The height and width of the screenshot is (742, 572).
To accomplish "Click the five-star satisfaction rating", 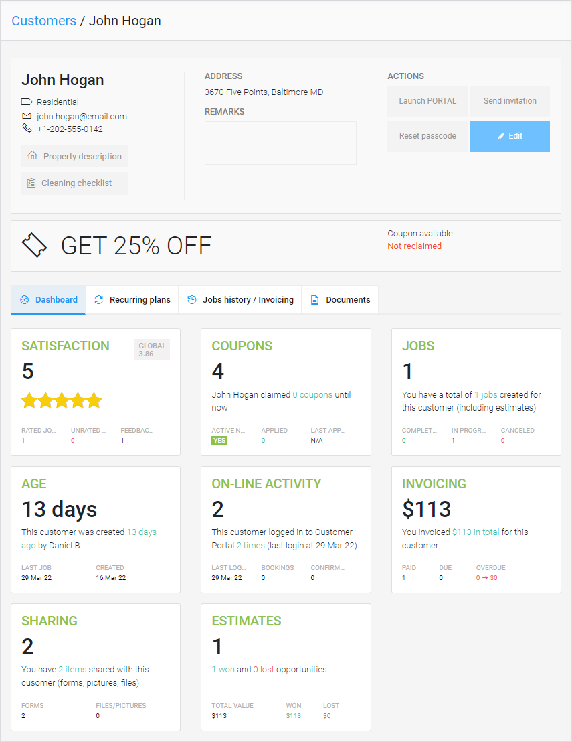I will pyautogui.click(x=62, y=401).
